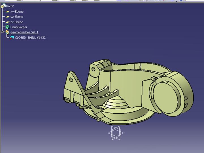Image resolution: width=204 pixels, height=153 pixels.
Task: Select the yz-Ebene text entry
Action: 17,17
